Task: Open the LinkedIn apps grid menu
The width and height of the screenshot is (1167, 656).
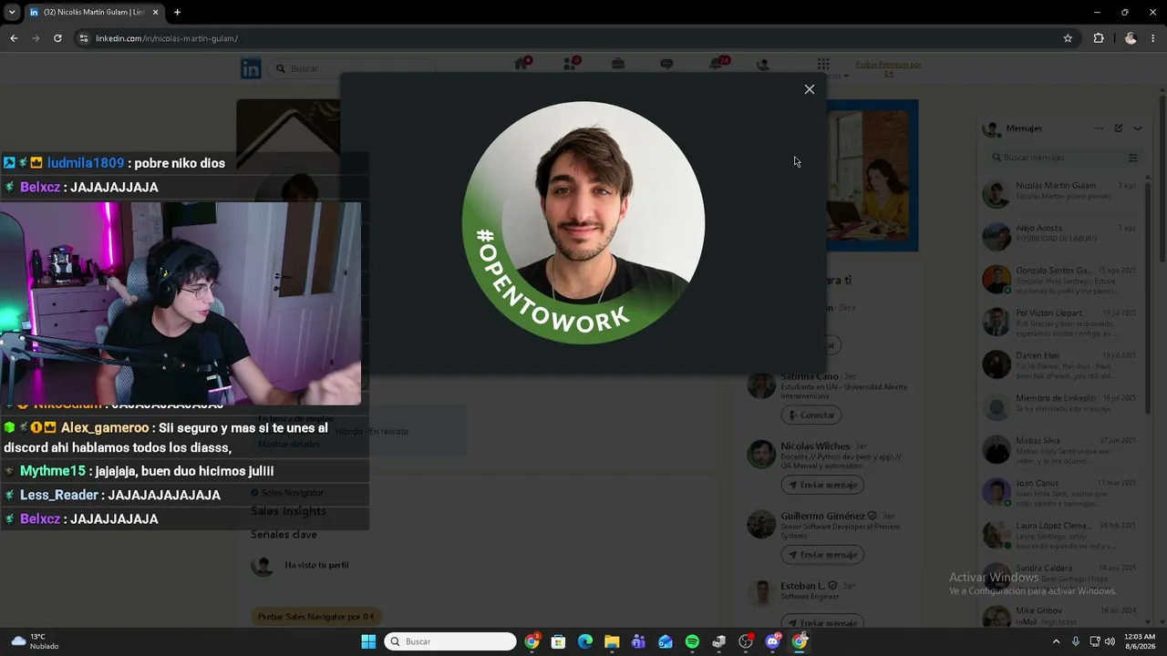Action: click(823, 64)
